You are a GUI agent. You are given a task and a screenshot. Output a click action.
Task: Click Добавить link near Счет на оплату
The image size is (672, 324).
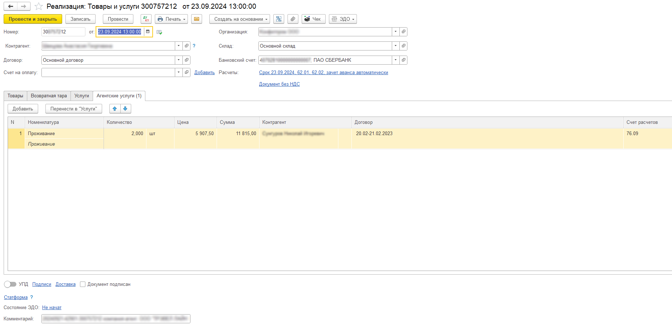click(x=205, y=72)
